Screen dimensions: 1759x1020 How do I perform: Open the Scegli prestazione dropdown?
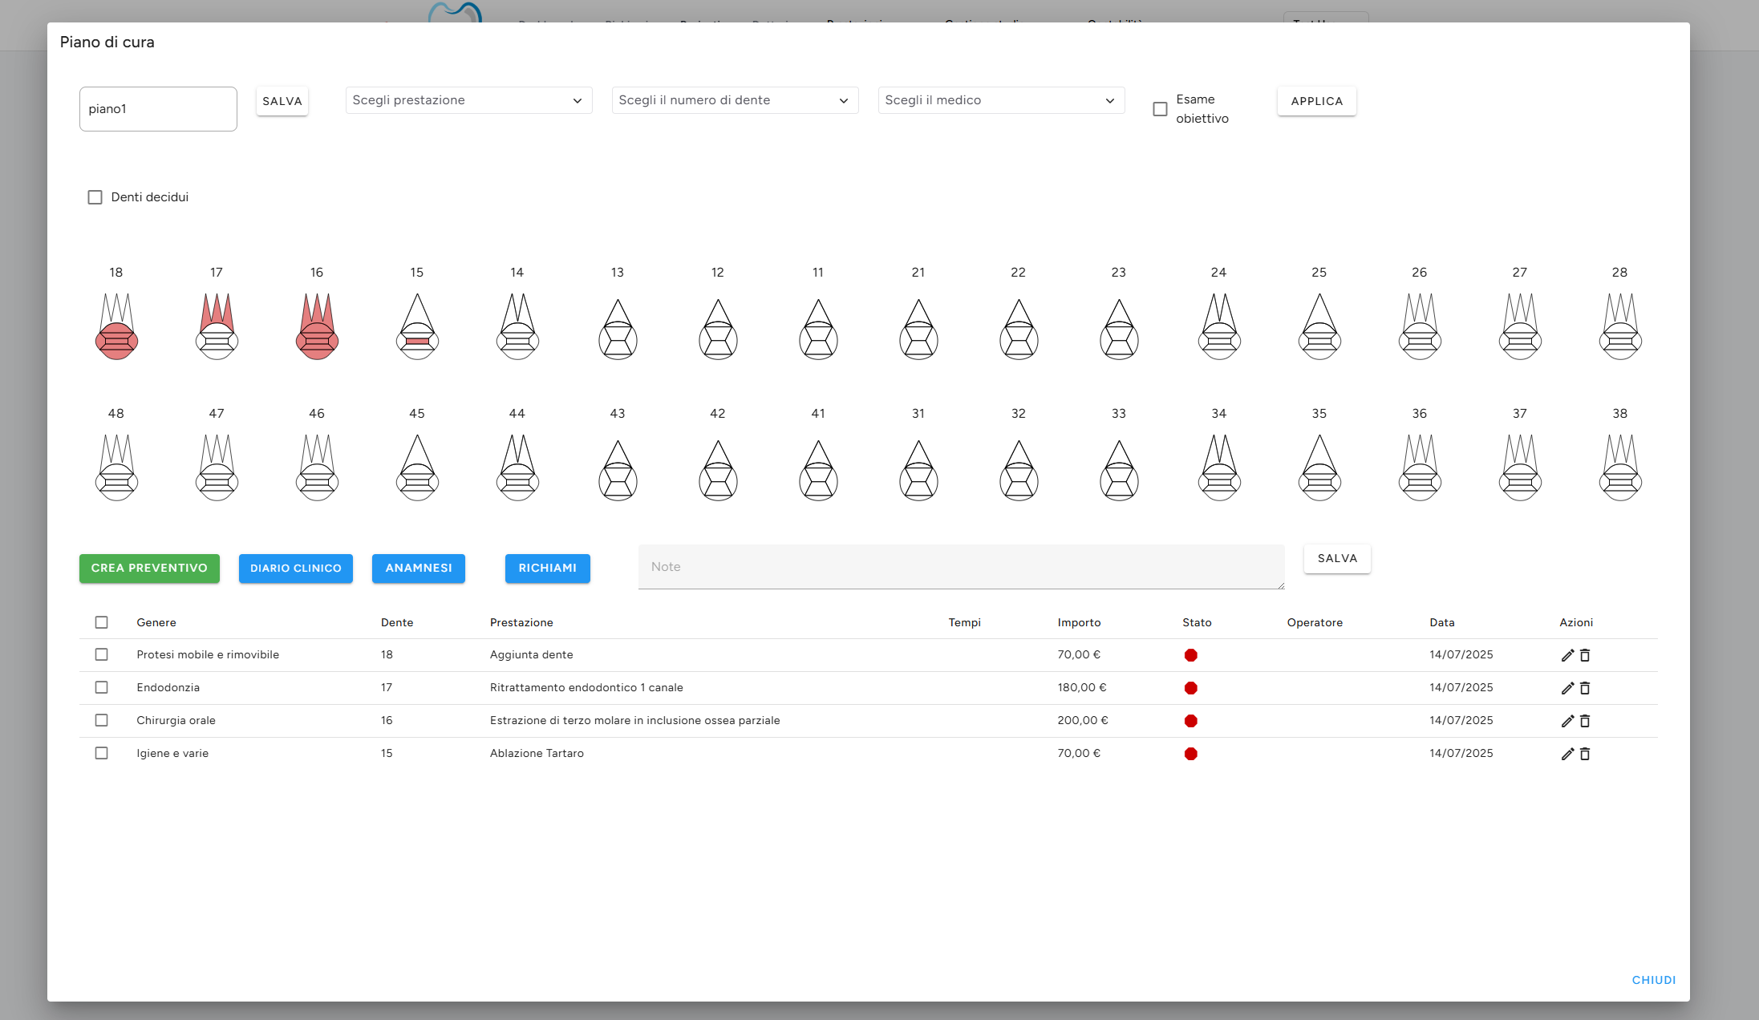tap(468, 100)
